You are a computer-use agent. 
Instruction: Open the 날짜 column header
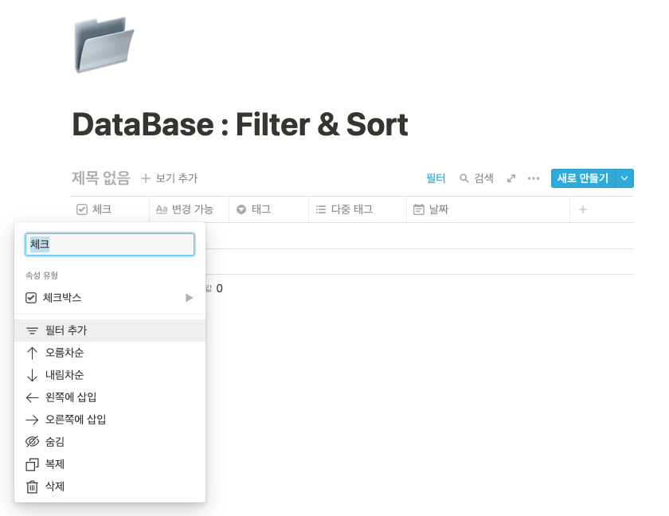click(x=488, y=209)
